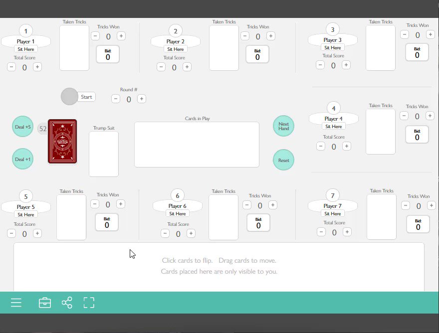Decrease Player 5 Tricks Won

click(x=95, y=204)
